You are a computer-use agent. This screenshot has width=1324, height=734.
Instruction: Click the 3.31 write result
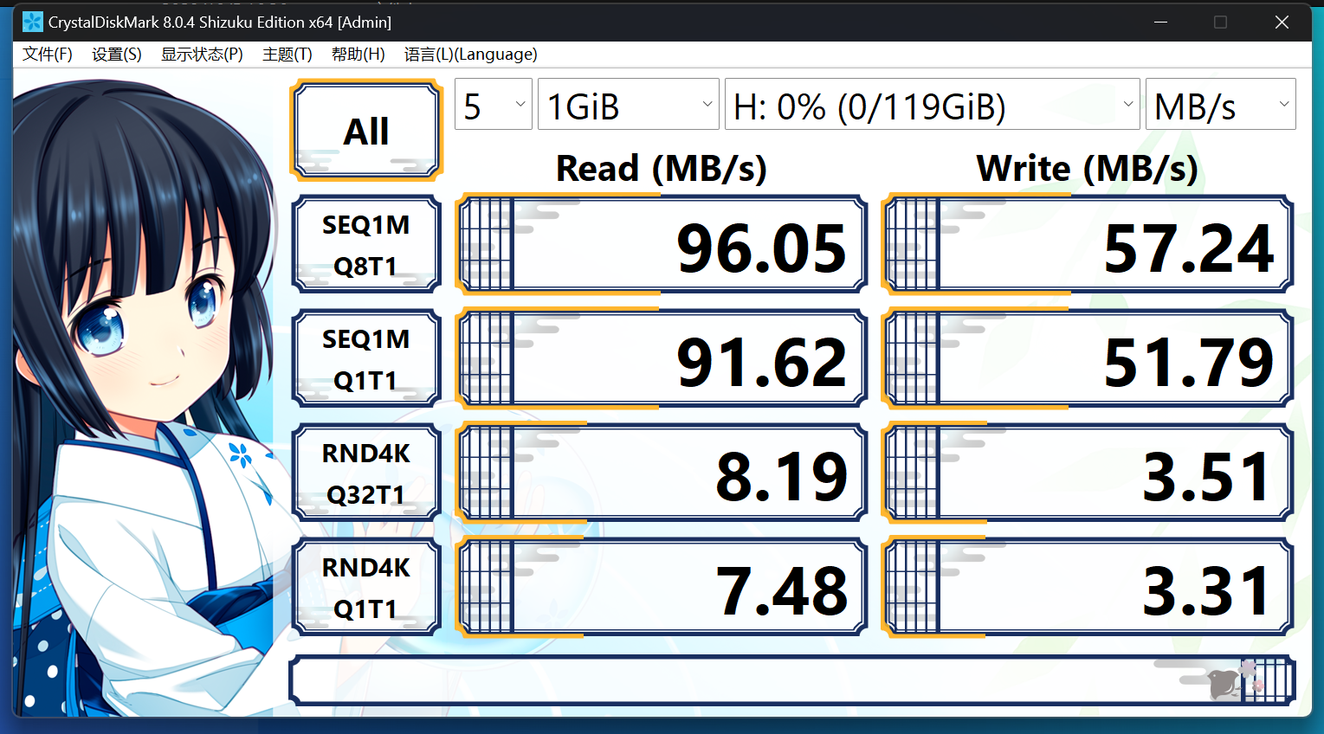(1088, 588)
